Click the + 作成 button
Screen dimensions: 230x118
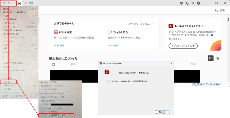29,3
